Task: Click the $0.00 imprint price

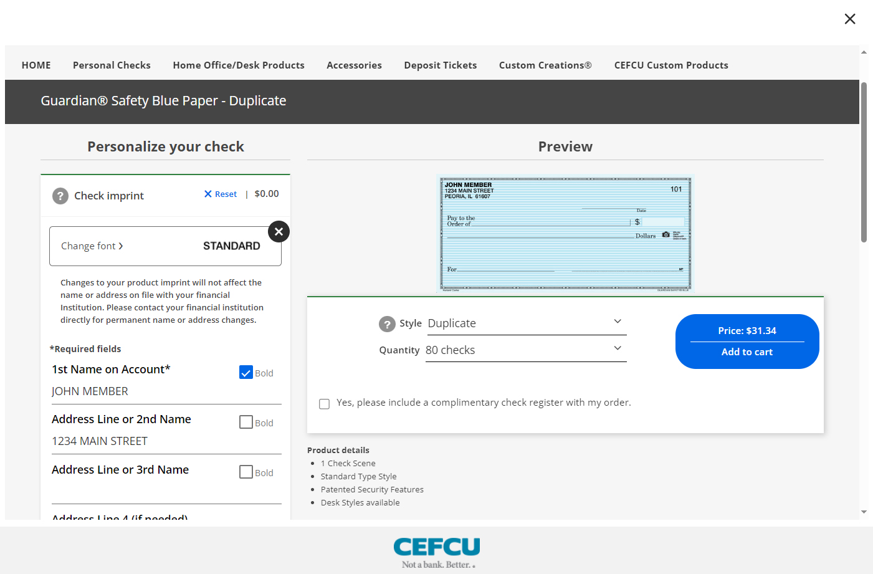Action: (x=267, y=194)
